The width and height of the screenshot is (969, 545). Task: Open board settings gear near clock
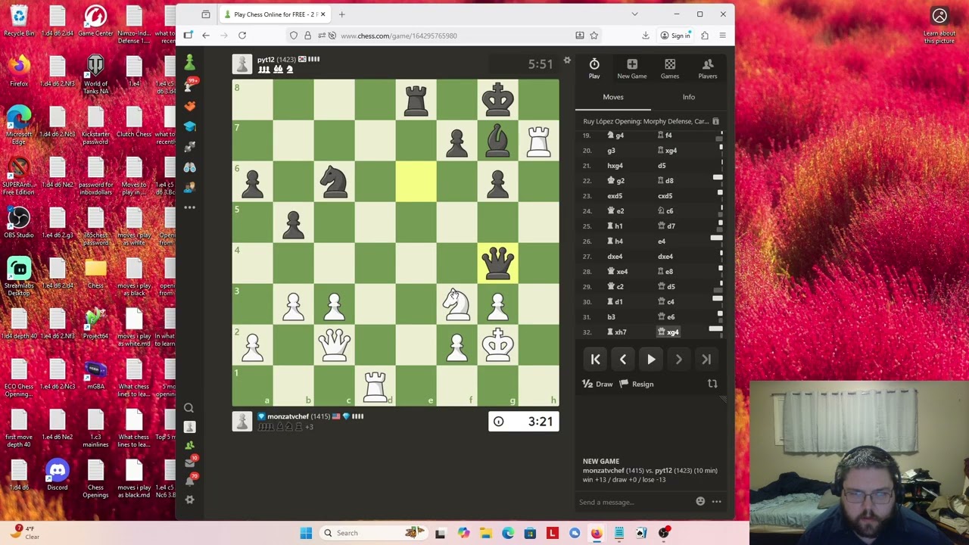pyautogui.click(x=566, y=61)
